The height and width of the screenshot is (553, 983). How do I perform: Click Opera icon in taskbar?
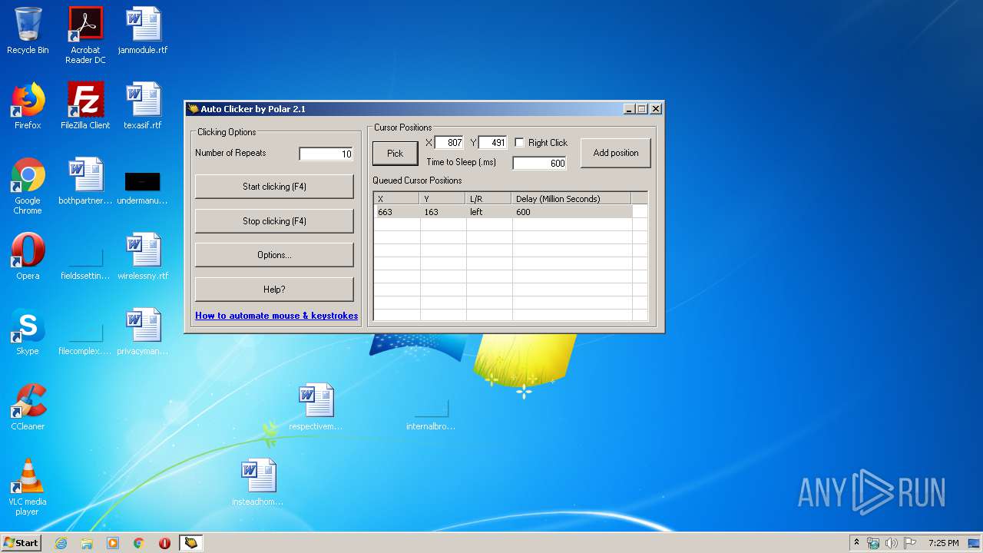(165, 543)
